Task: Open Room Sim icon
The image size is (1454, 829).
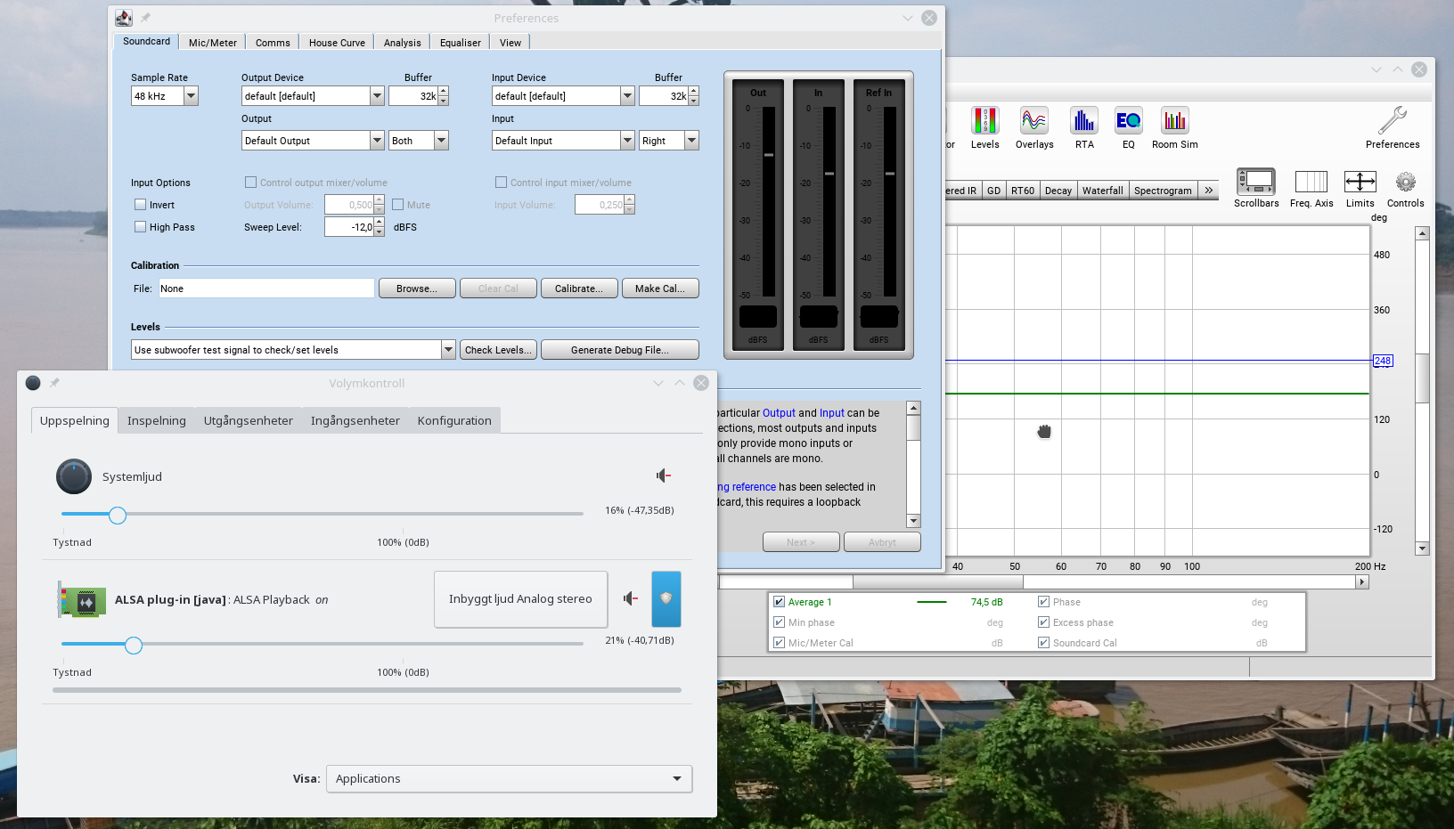Action: coord(1174,121)
